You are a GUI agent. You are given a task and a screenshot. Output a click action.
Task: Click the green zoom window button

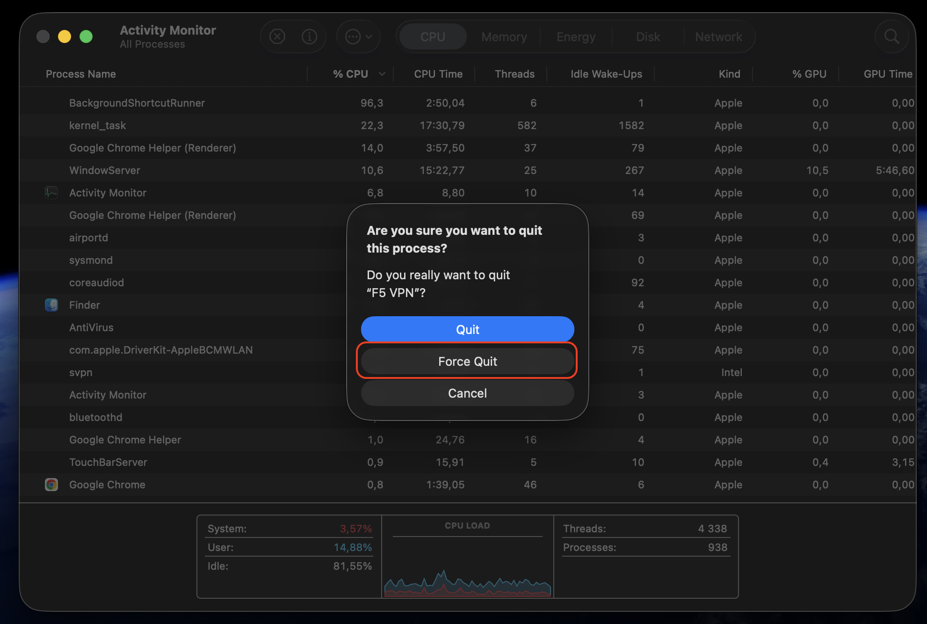[x=86, y=36]
